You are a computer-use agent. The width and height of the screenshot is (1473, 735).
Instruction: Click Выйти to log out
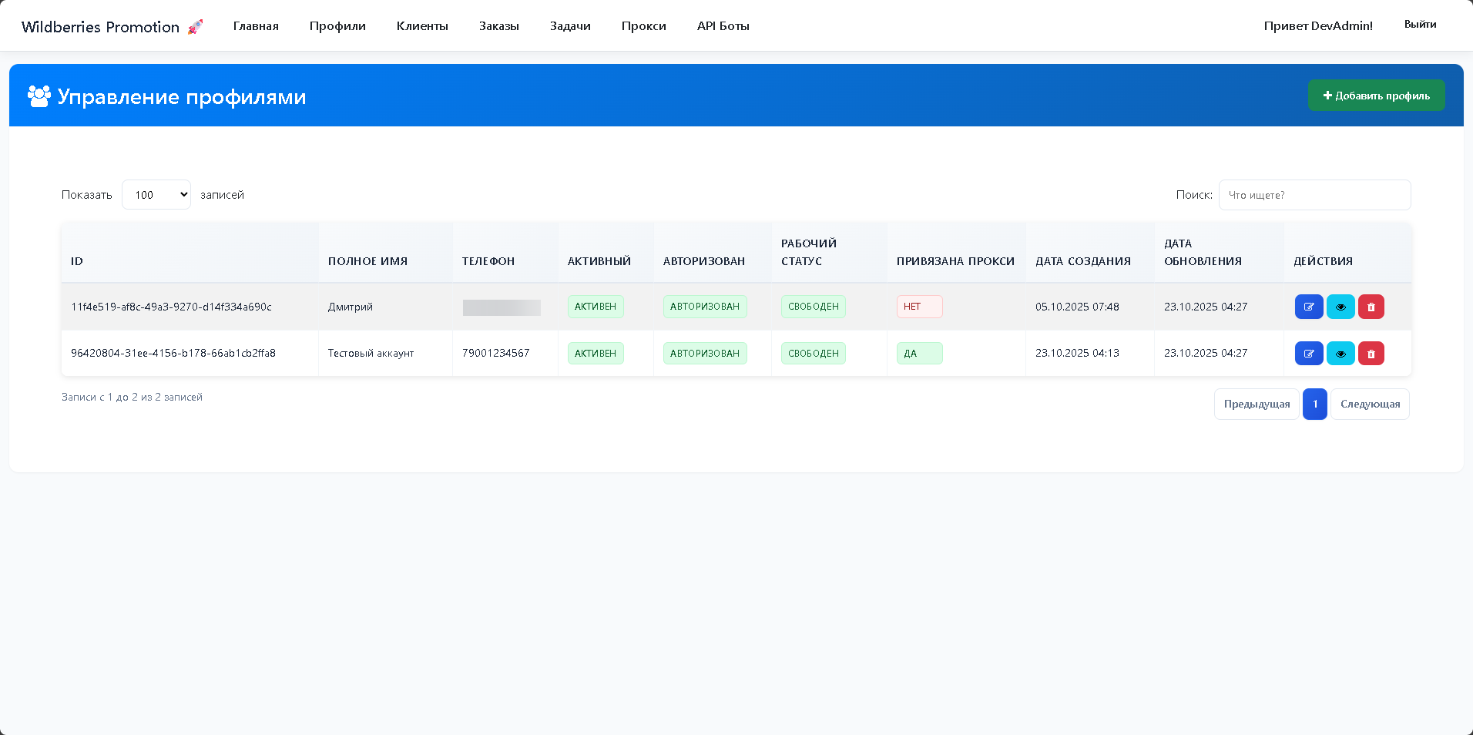(x=1419, y=25)
